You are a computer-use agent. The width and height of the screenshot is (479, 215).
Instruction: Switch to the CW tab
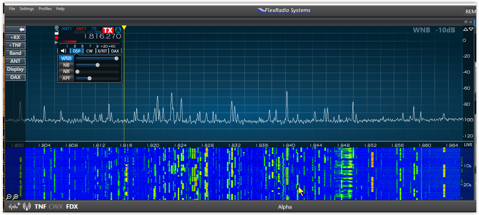click(89, 51)
